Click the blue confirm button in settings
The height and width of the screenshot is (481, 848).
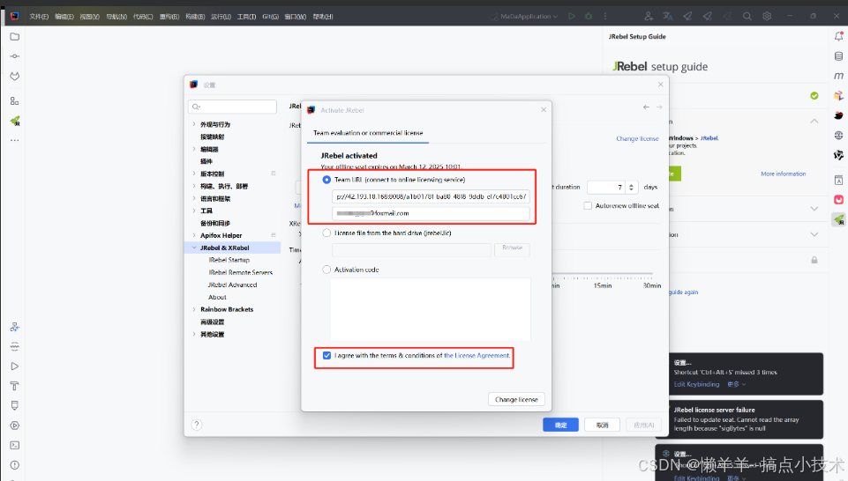tap(561, 425)
